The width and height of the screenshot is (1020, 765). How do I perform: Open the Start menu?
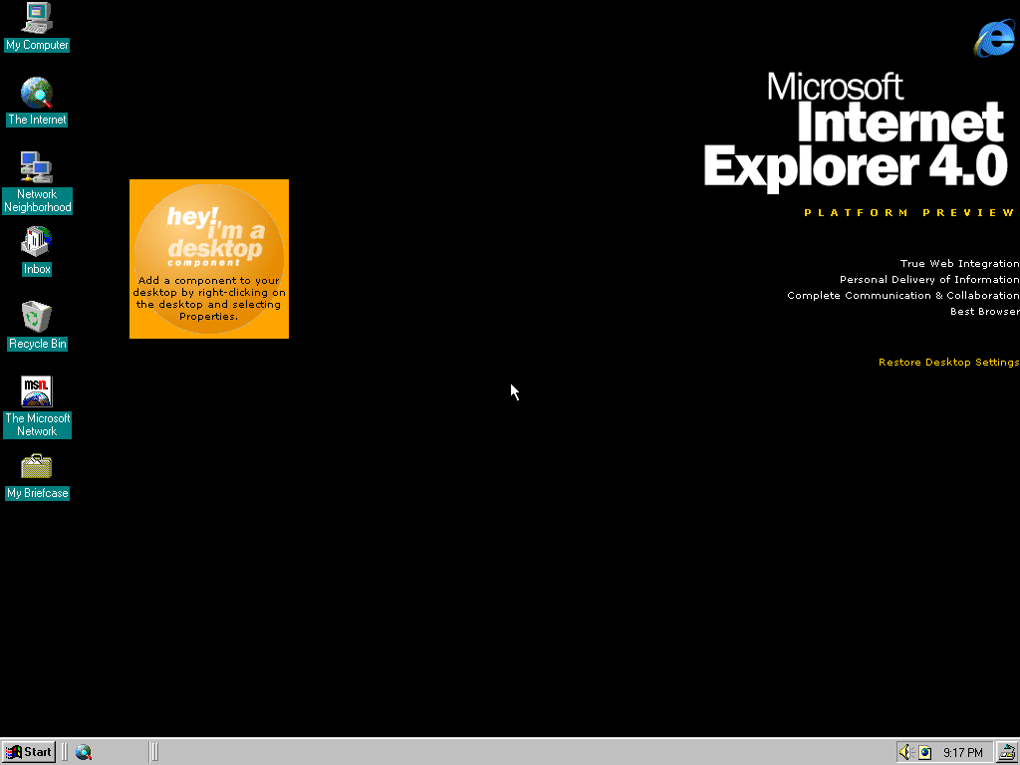(x=29, y=753)
